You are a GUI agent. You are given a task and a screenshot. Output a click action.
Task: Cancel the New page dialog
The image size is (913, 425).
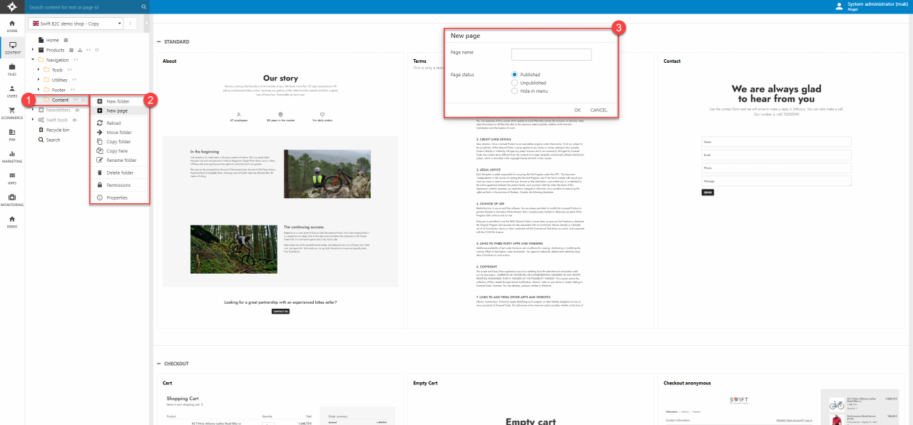point(598,110)
